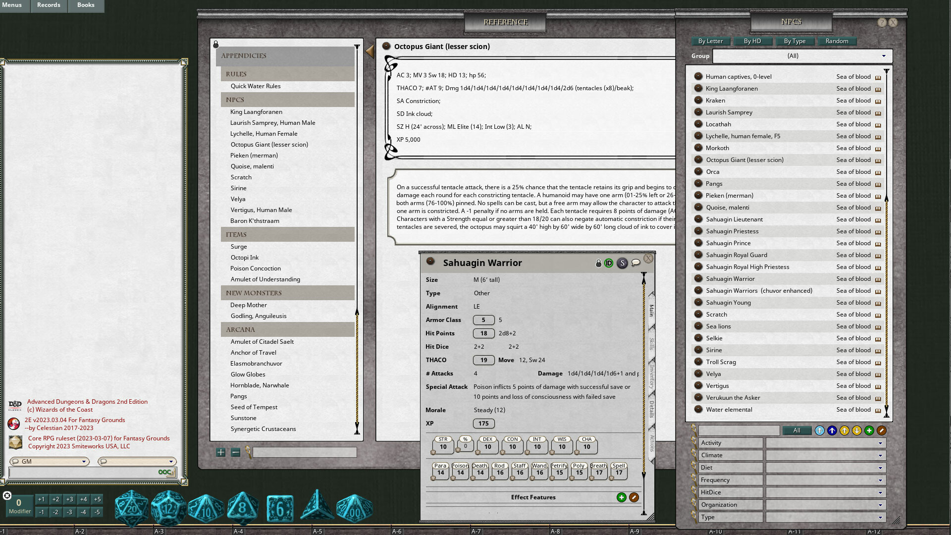Click the green plus under Effect Features

click(x=622, y=497)
